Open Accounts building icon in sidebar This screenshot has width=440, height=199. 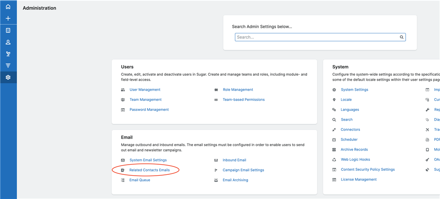pyautogui.click(x=8, y=30)
